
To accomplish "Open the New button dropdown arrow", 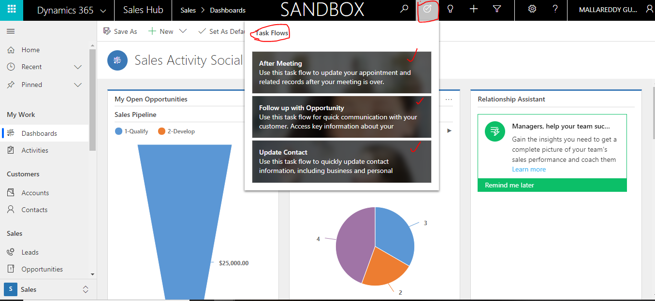I will point(183,31).
